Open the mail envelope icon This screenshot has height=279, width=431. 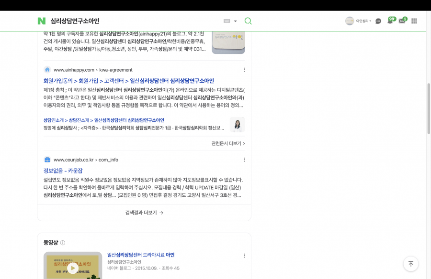402,21
